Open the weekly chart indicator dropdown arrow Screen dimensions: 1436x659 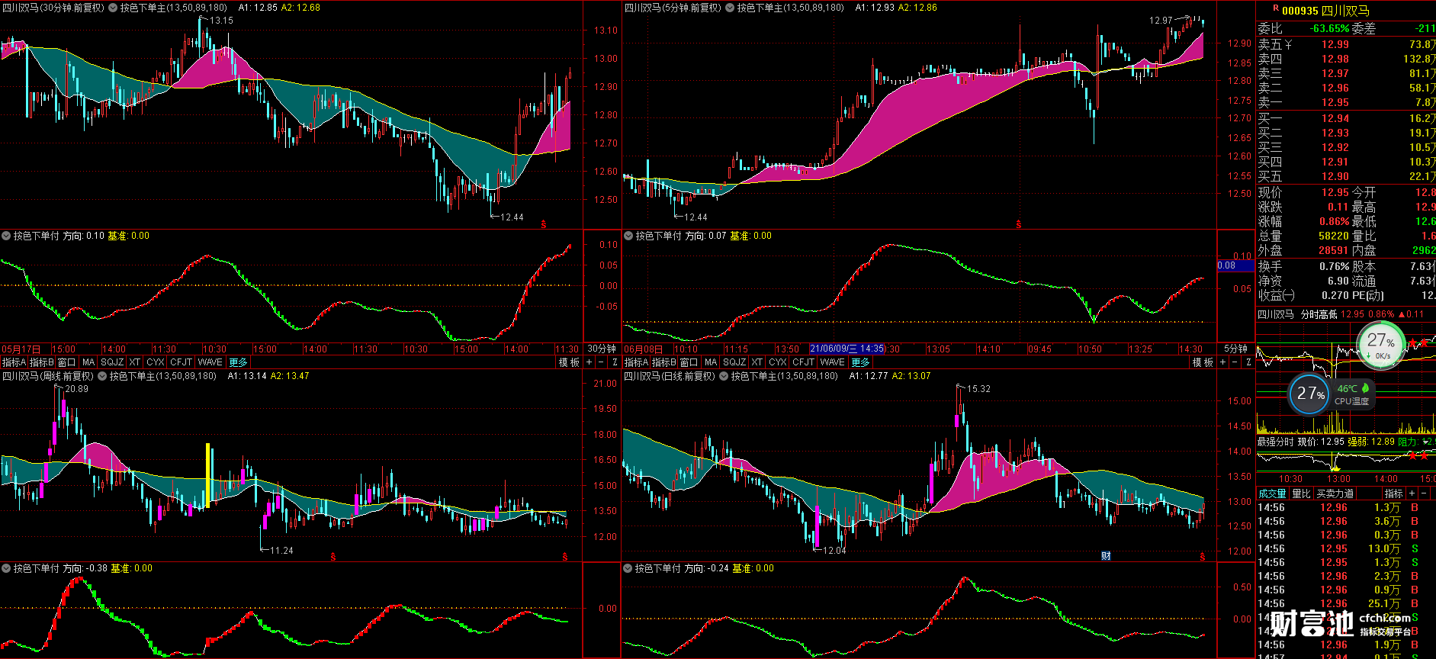point(102,376)
